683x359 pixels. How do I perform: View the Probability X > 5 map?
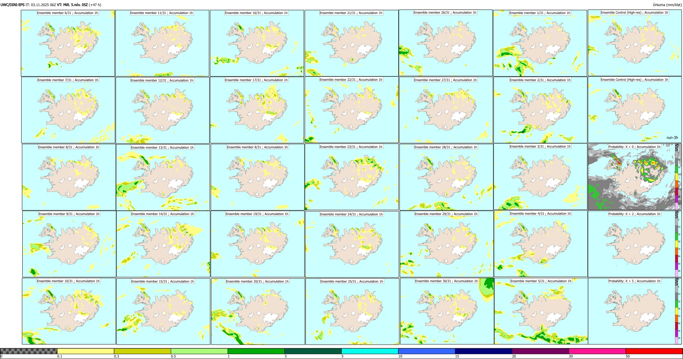(x=634, y=311)
